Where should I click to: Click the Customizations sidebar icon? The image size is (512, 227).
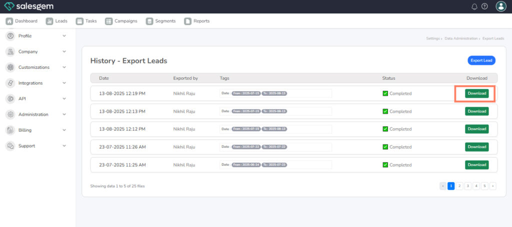(x=10, y=67)
